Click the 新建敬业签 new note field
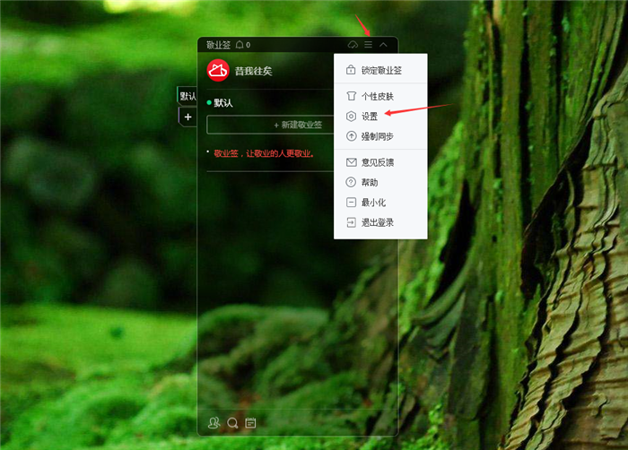This screenshot has width=628, height=450. click(x=269, y=125)
